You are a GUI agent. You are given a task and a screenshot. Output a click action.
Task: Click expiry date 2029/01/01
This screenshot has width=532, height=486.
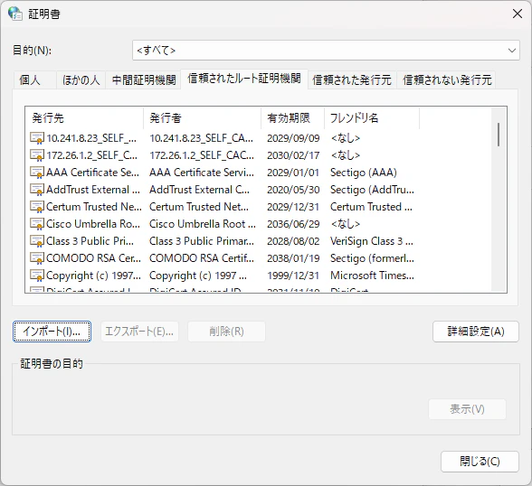click(293, 173)
